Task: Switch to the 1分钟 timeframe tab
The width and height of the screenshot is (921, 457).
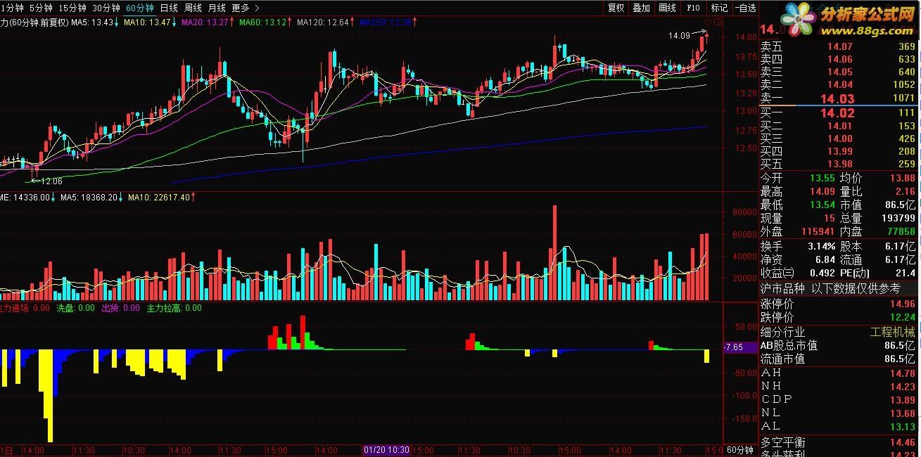Action: 13,8
